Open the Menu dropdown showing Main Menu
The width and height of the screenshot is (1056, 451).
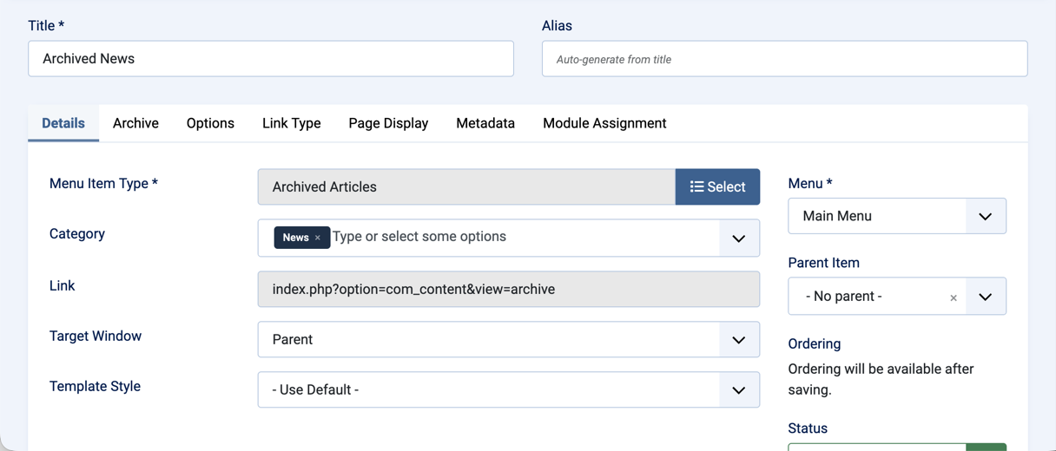897,216
